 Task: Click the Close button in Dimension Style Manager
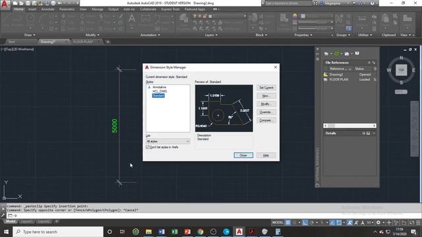[243, 155]
